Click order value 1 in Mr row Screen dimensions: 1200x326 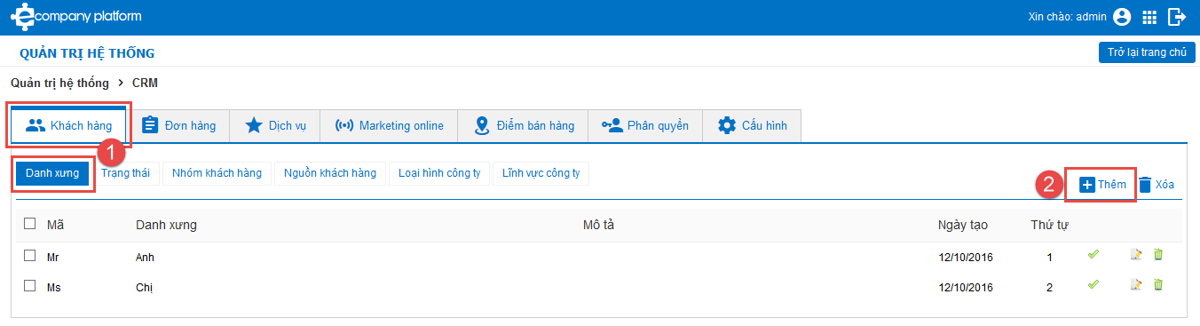click(x=1049, y=257)
